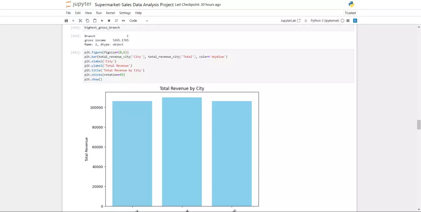The width and height of the screenshot is (421, 212).
Task: Click the y-axis label Total Revenue
Action: pyautogui.click(x=86, y=149)
